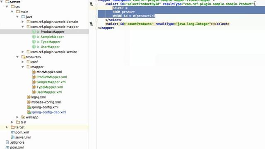Click the test folder icon

pyautogui.click(x=18, y=122)
